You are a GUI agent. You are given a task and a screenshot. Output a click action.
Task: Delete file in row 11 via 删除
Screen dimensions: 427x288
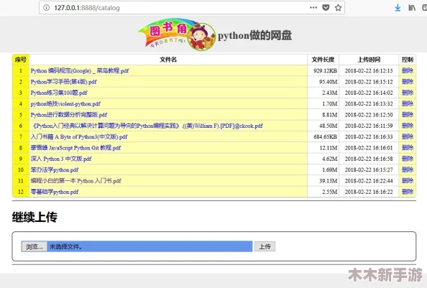point(408,181)
